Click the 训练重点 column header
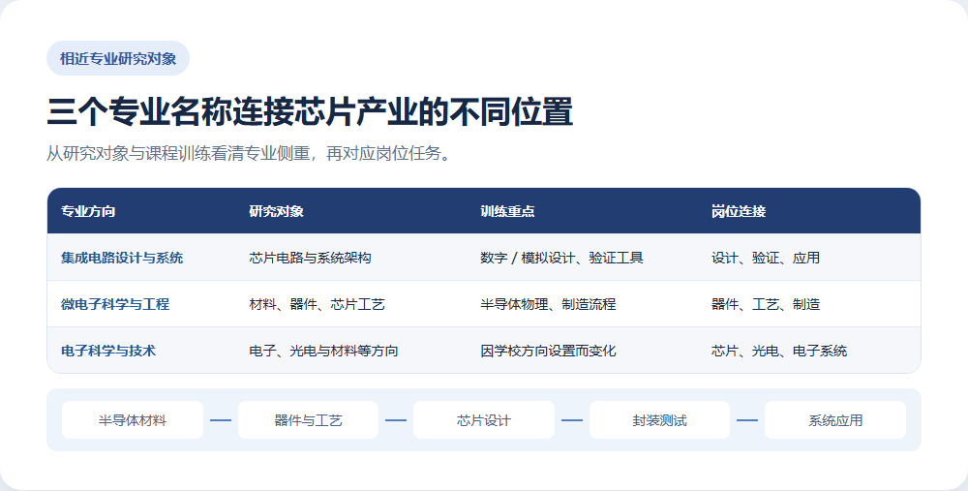 click(507, 211)
